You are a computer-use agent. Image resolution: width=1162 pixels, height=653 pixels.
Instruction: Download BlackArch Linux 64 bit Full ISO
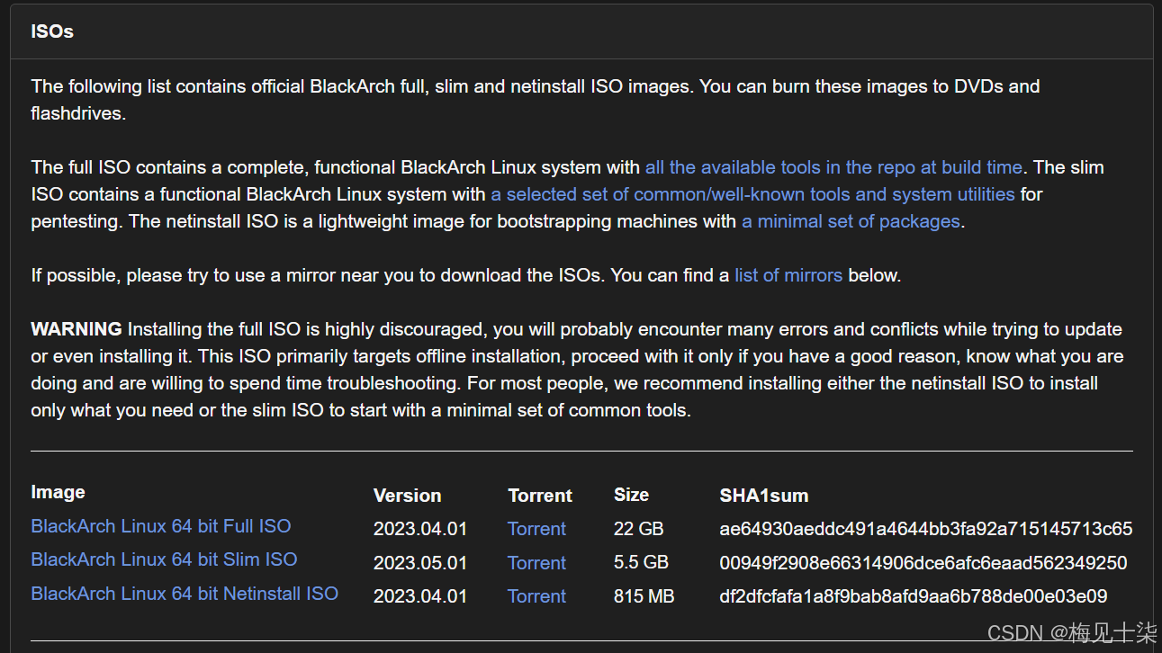[161, 526]
